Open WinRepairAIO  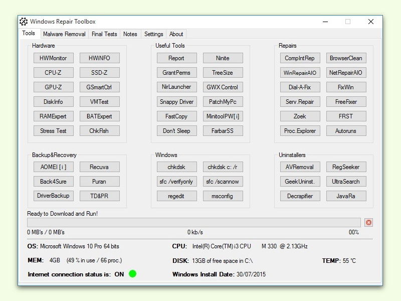coord(300,73)
